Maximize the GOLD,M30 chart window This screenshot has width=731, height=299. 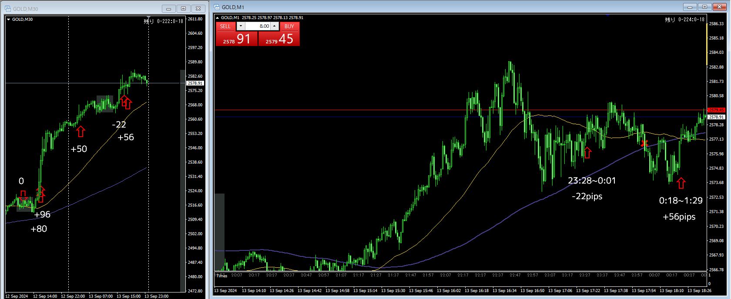click(183, 9)
